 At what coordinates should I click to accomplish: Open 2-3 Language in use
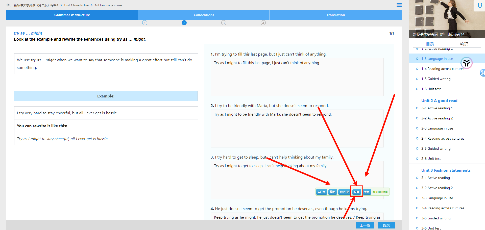(x=437, y=128)
